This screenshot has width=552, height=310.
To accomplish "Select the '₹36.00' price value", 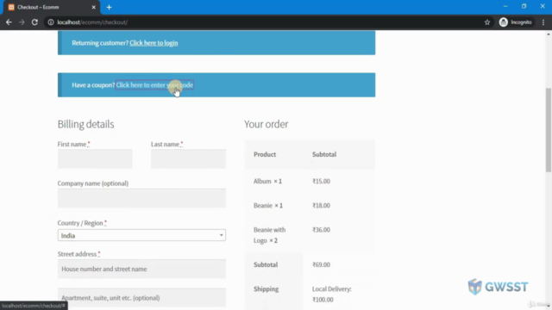I will [321, 230].
